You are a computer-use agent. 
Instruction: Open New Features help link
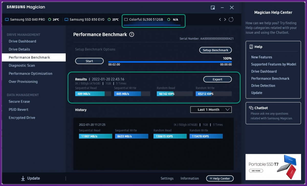tap(261, 57)
